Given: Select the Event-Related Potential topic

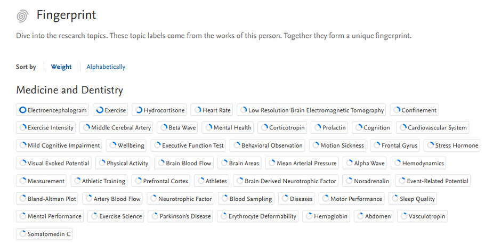Looking at the screenshot, I should (433, 181).
